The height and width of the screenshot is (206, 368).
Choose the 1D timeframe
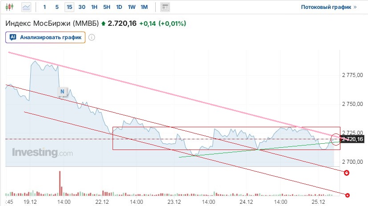click(x=119, y=7)
